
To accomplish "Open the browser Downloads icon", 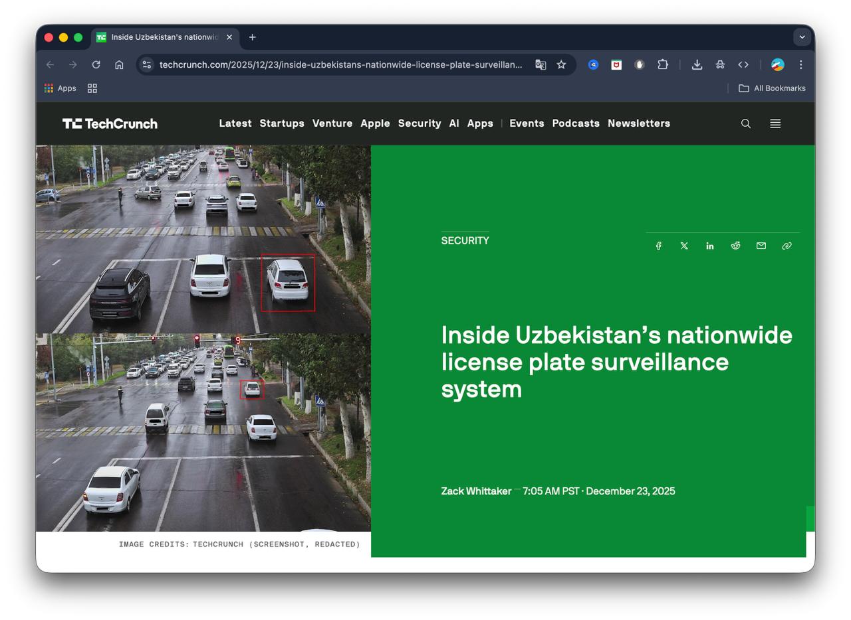I will tap(696, 64).
